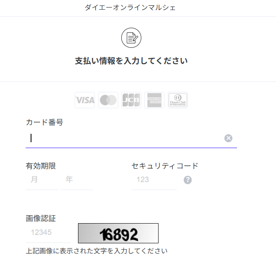Click the セキュリティコード label
The width and height of the screenshot is (276, 271).
click(x=165, y=166)
